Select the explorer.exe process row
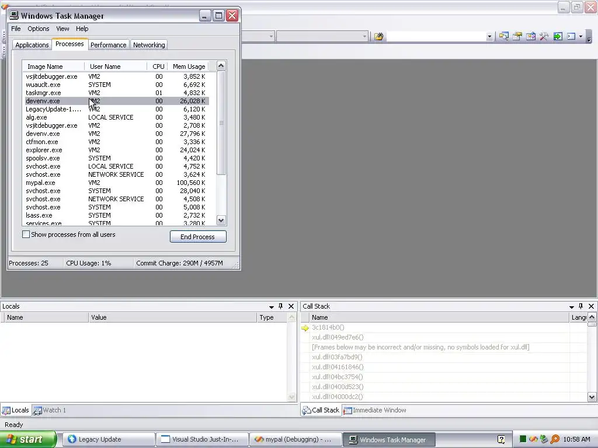Viewport: 598px width, 448px height. point(117,150)
